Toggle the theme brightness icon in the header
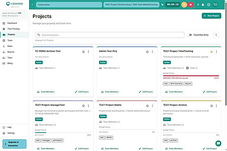Image resolution: width=227 pixels, height=151 pixels. point(198,5)
